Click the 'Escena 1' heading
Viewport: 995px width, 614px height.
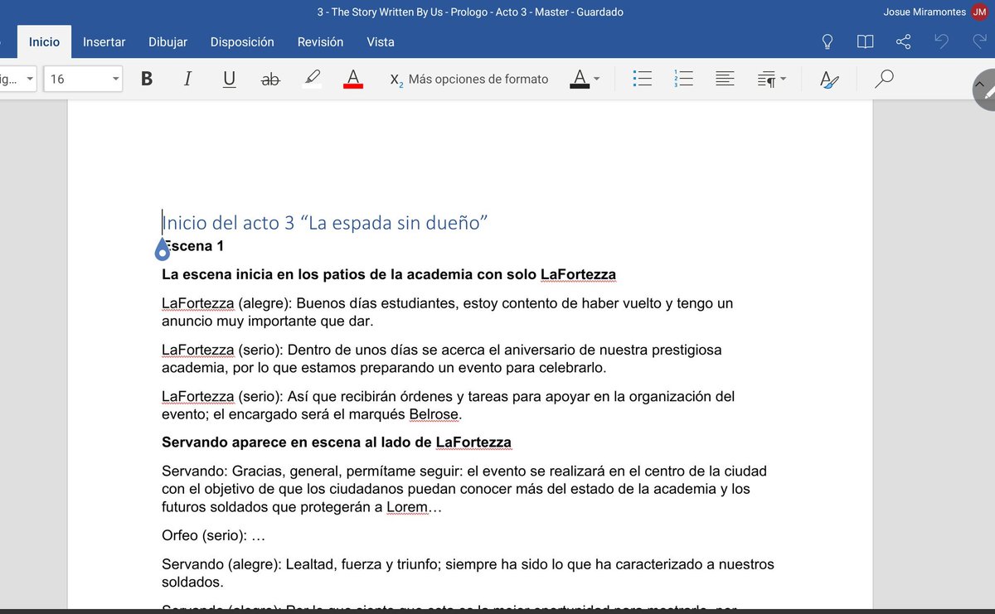click(193, 246)
